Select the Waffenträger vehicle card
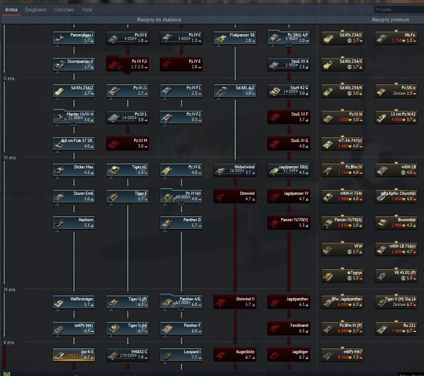Viewport: 424px width, 376px height. pyautogui.click(x=74, y=302)
